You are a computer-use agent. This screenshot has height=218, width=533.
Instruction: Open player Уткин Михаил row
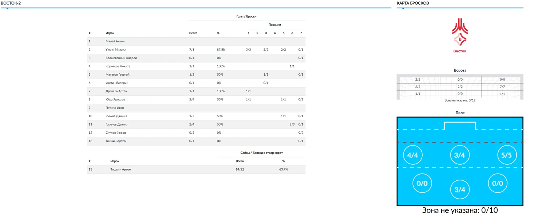196,50
